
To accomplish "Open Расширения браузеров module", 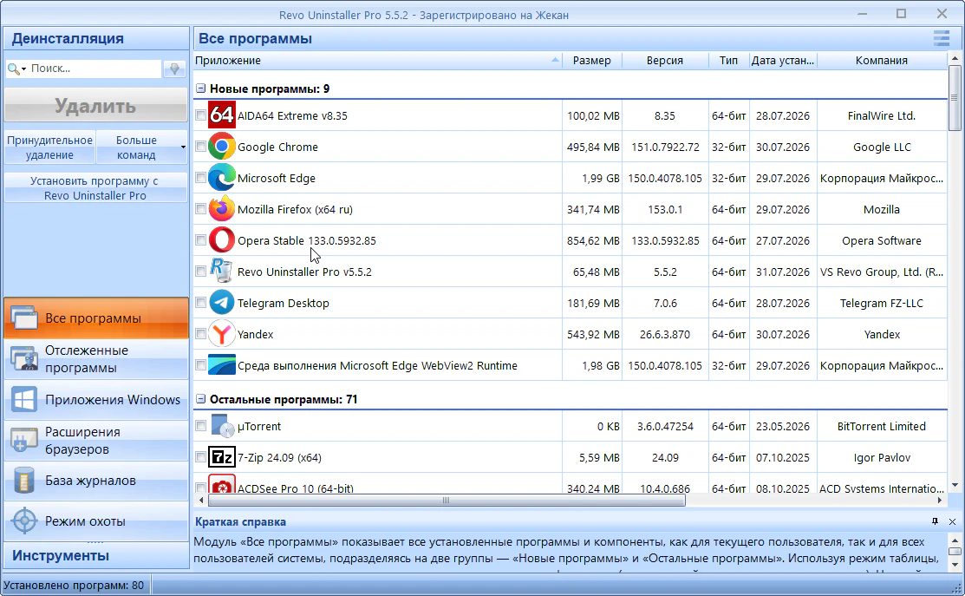I will tap(96, 440).
